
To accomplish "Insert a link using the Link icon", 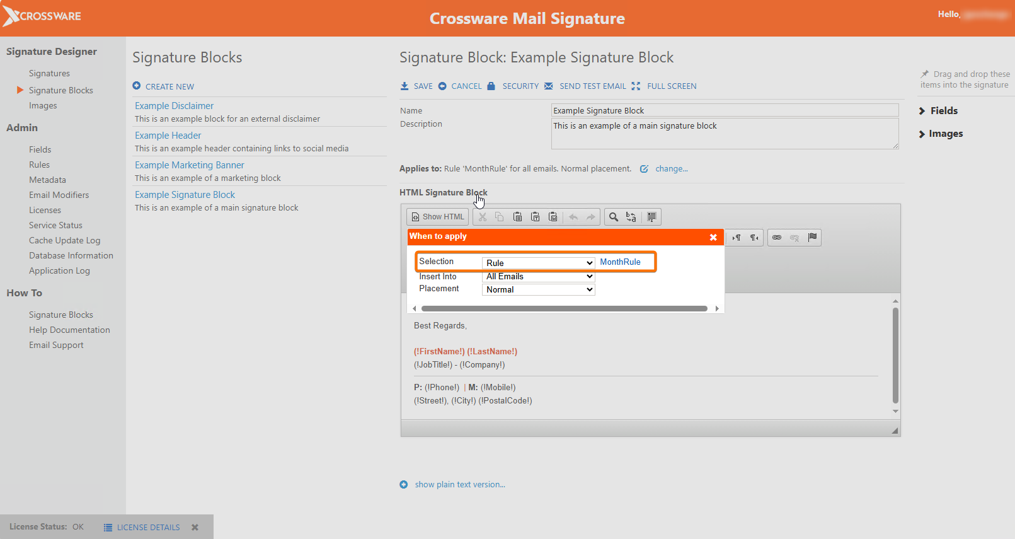I will (777, 238).
